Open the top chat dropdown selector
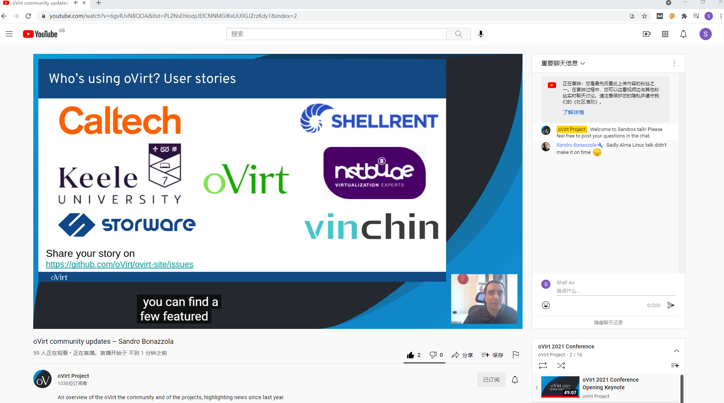The image size is (724, 403). (x=563, y=63)
